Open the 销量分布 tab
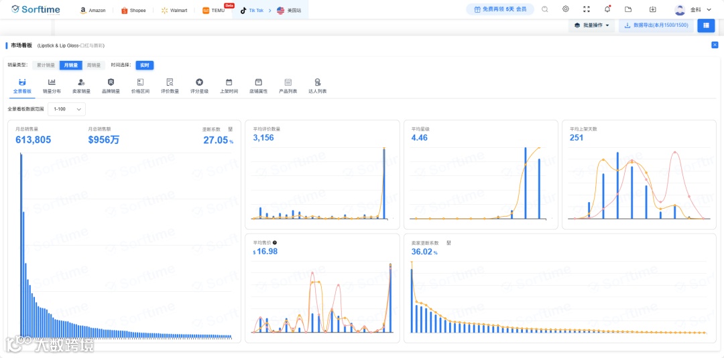The width and height of the screenshot is (724, 358). tap(52, 86)
